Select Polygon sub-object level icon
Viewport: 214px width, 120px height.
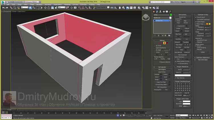pyautogui.click(x=164, y=43)
